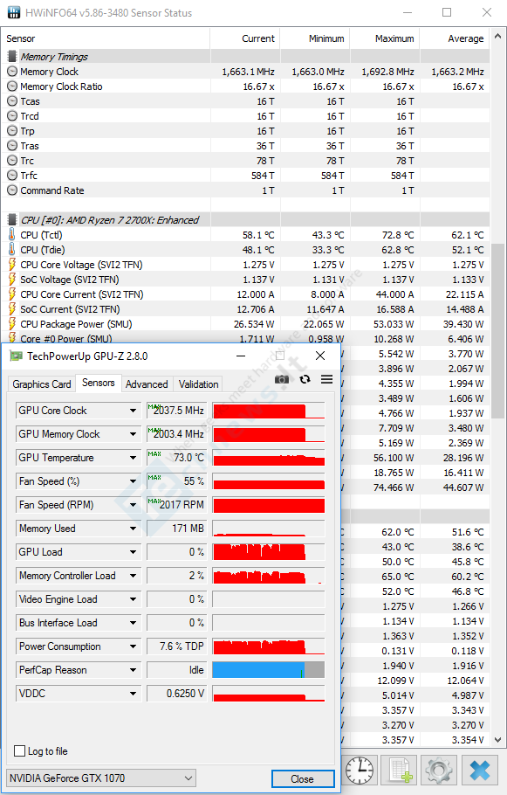Viewport: 507px width, 795px height.
Task: Click the Current column header
Action: [245, 38]
